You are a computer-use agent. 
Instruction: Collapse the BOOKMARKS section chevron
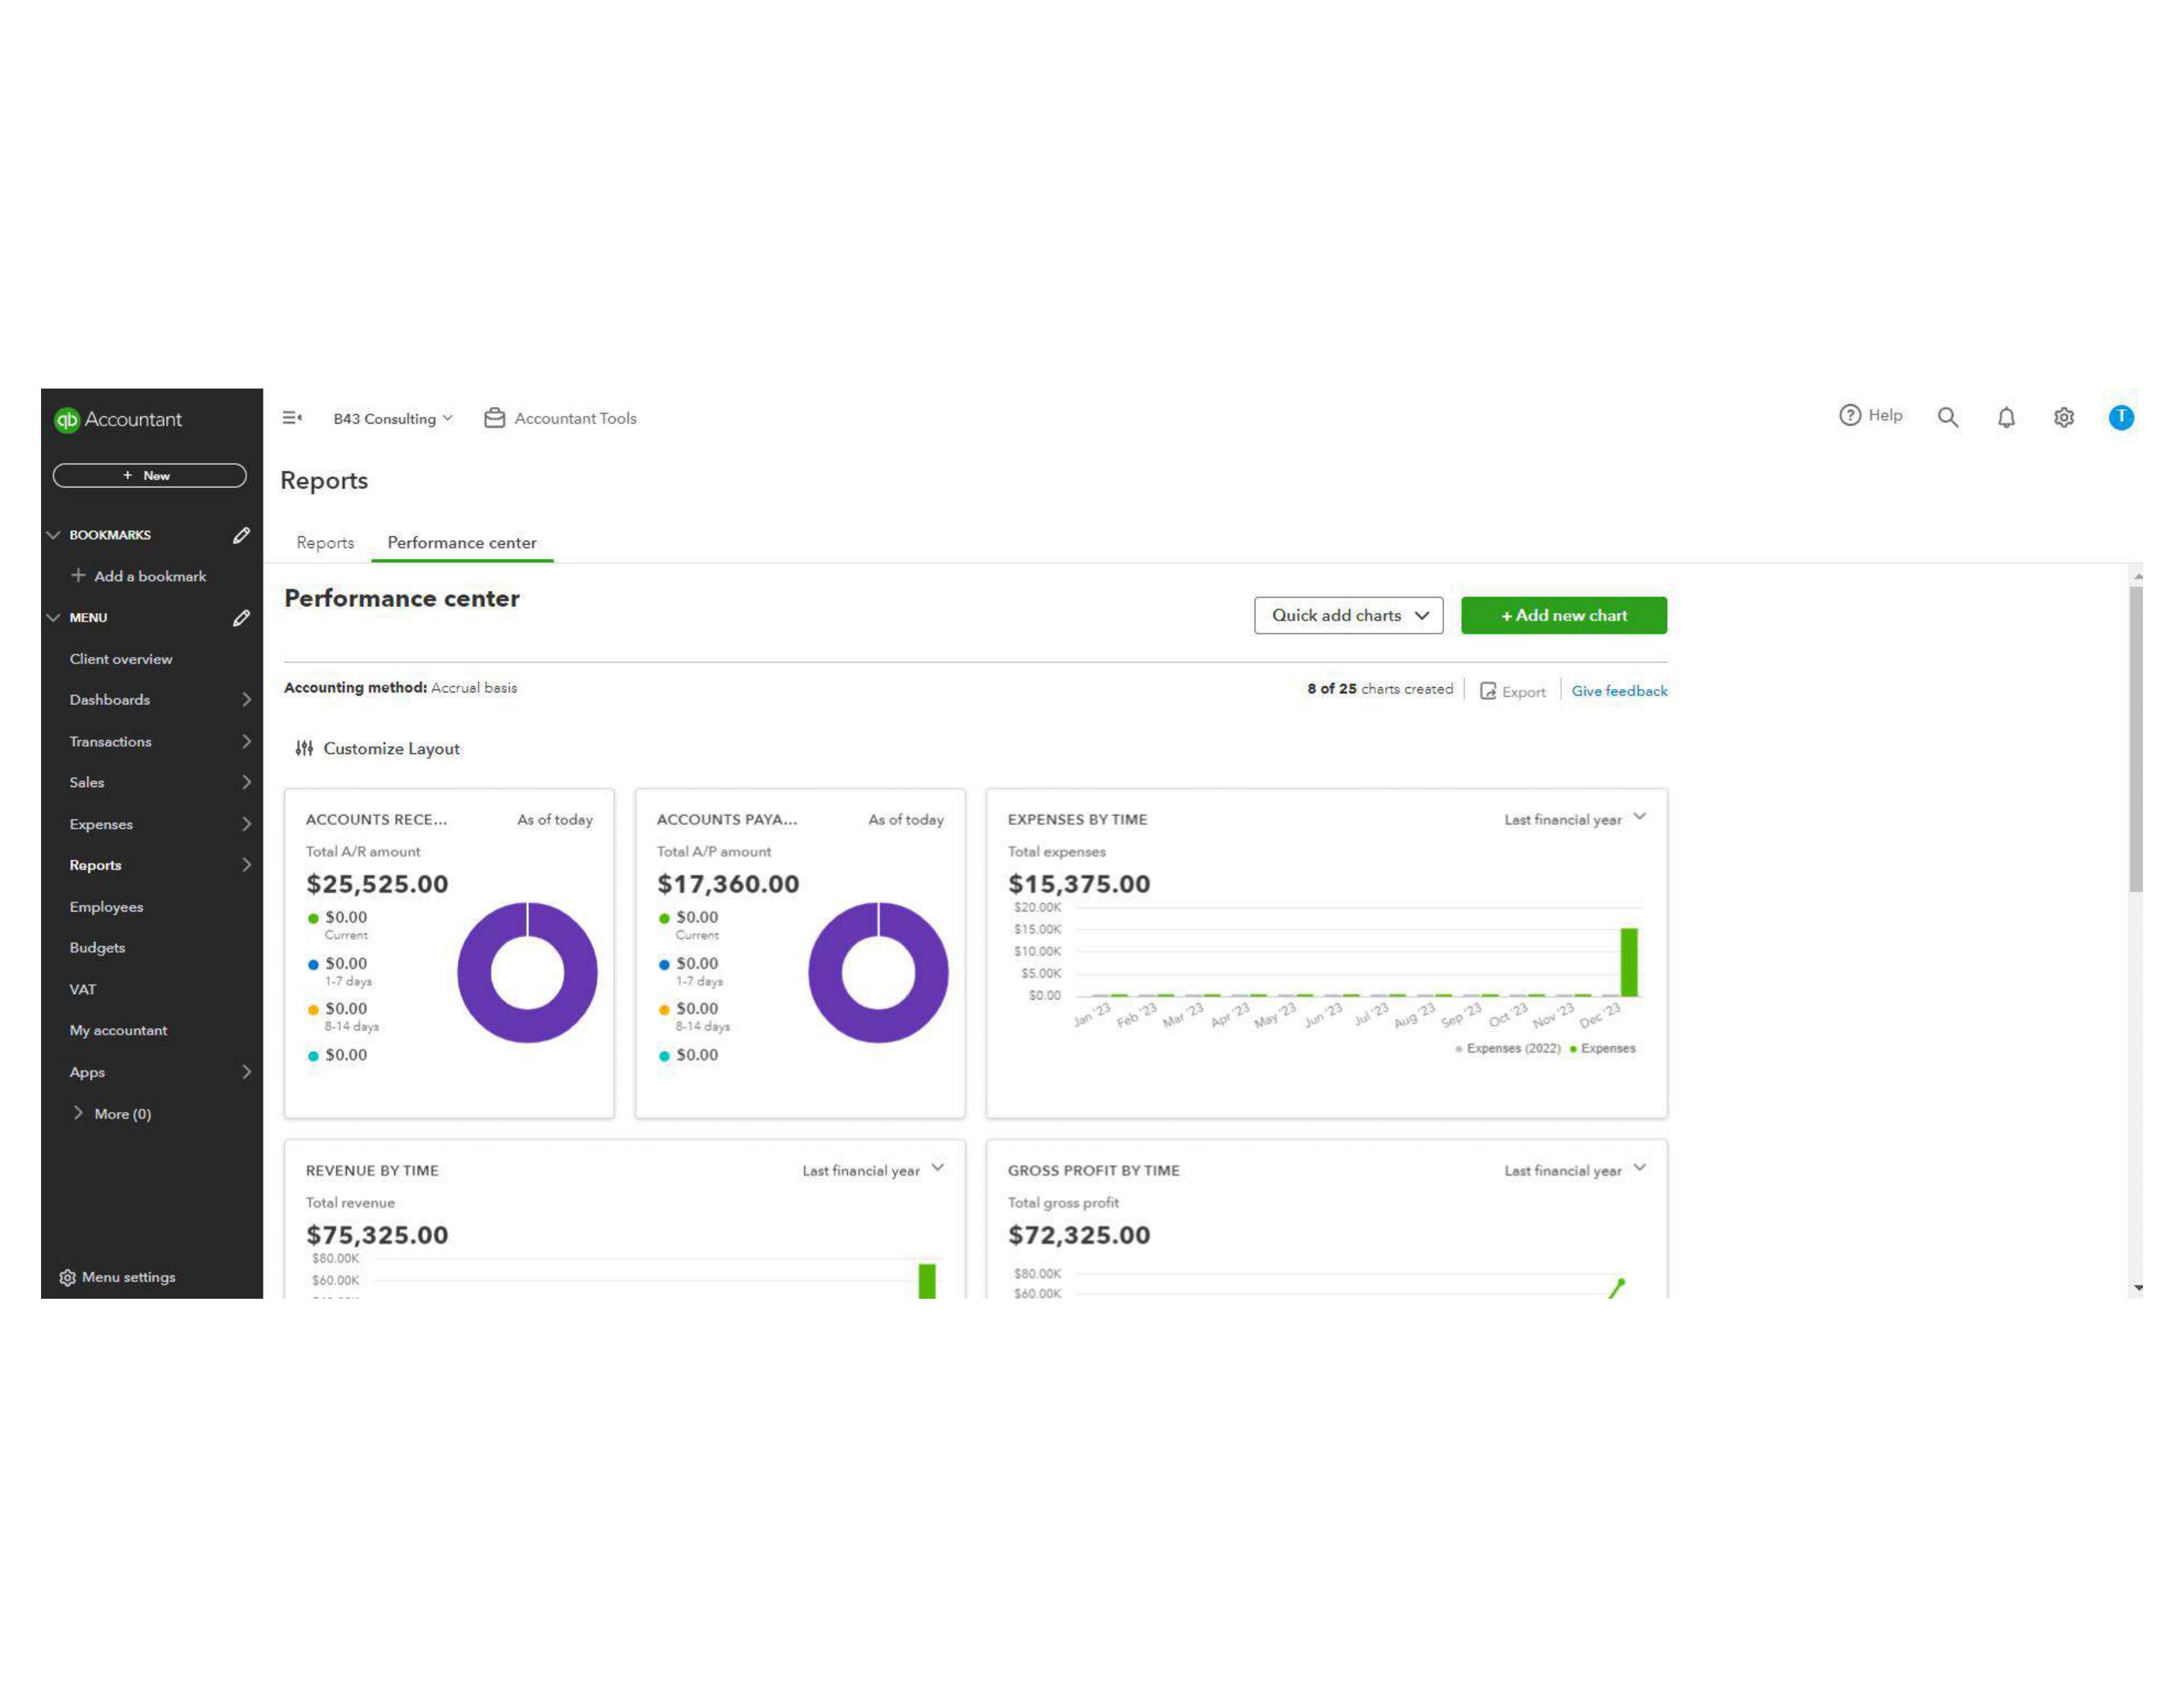click(x=54, y=535)
